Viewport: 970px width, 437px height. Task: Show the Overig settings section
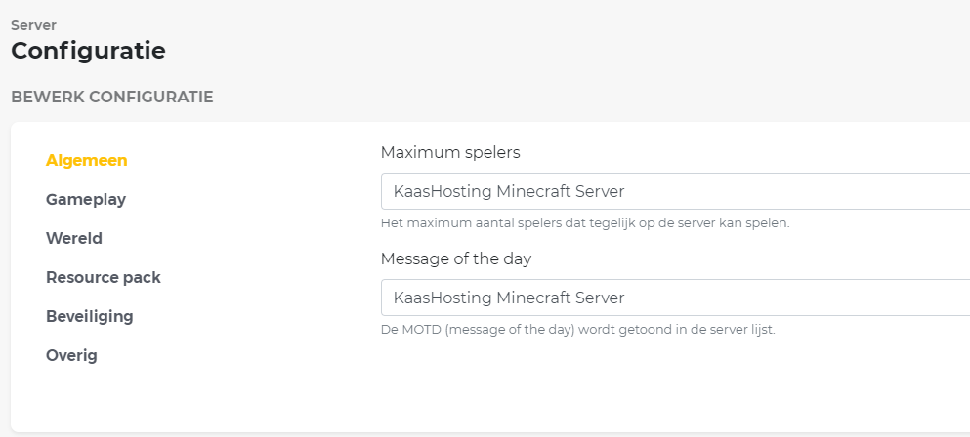point(71,355)
